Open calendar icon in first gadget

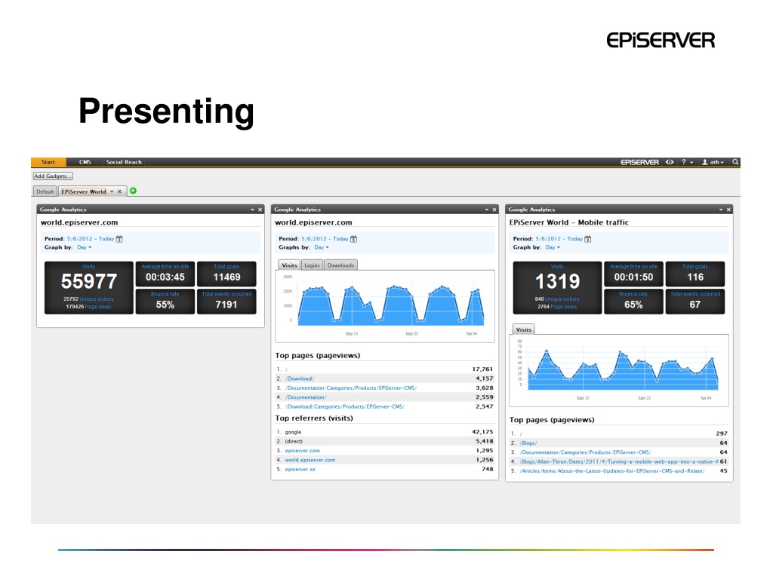click(119, 239)
